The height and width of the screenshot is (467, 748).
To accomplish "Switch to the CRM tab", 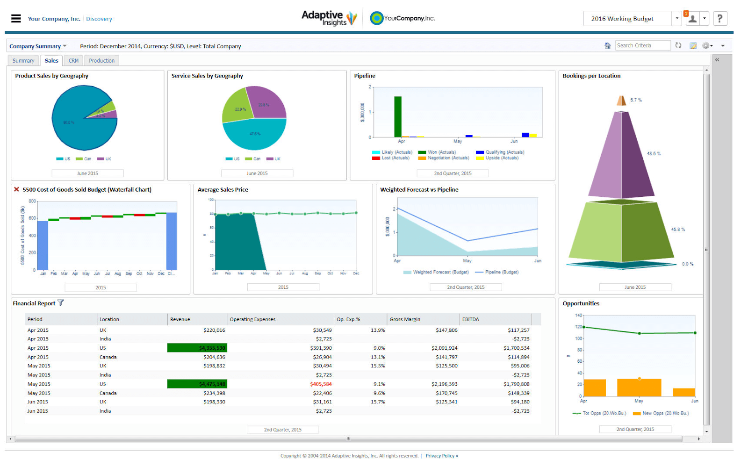I will tap(73, 60).
